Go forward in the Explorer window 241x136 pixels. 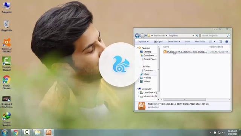(x=142, y=36)
